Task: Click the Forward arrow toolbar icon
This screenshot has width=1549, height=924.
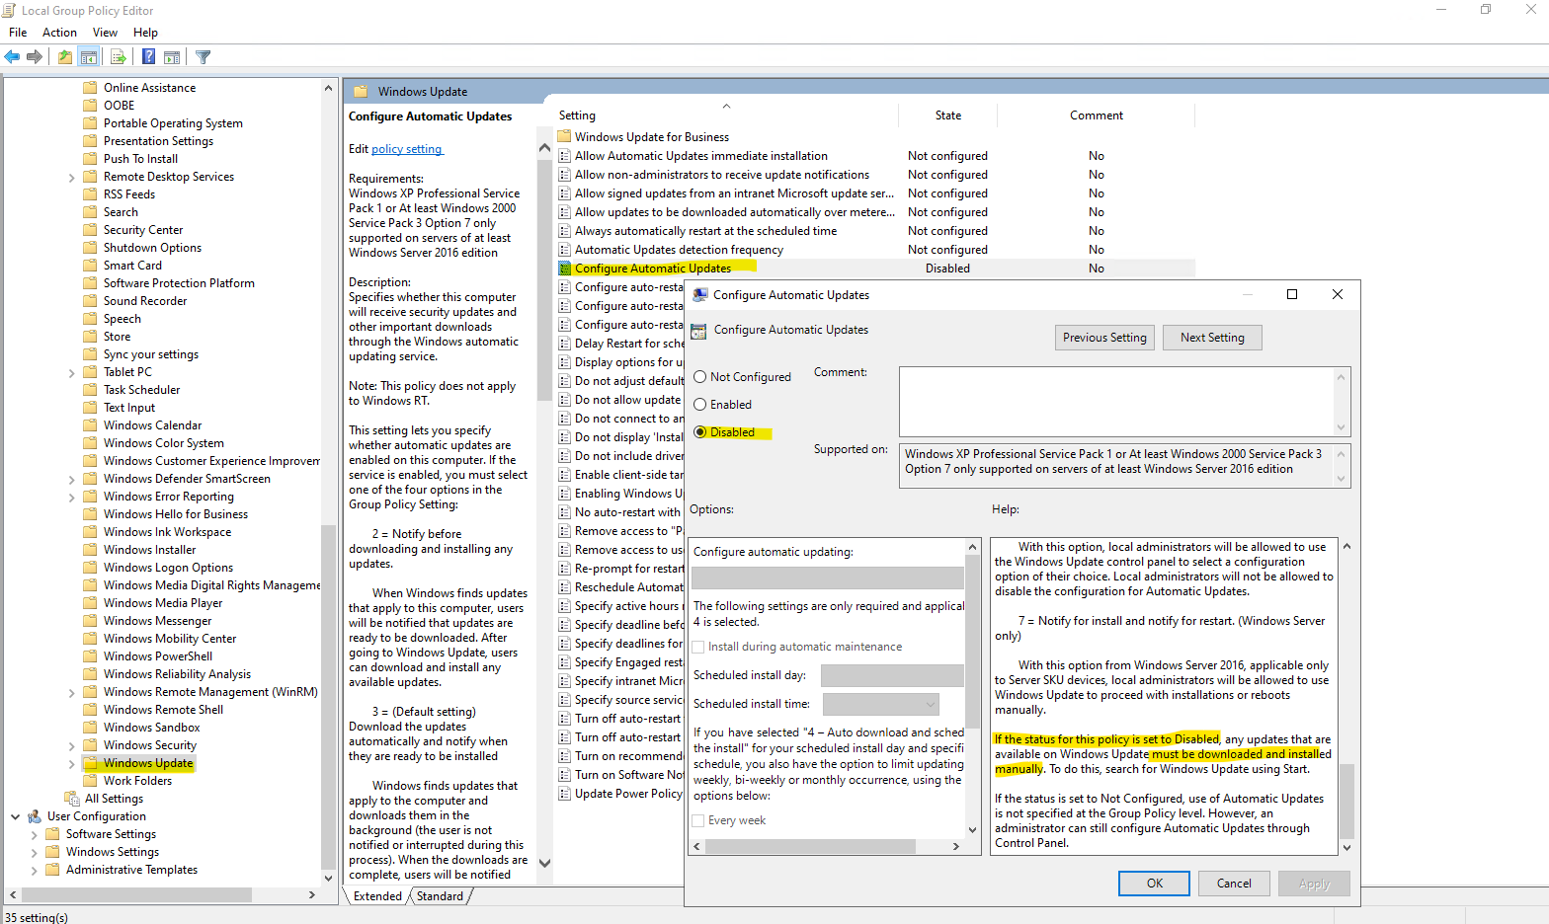Action: [35, 57]
